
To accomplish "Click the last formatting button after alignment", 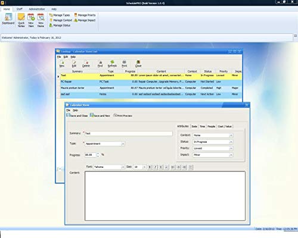I will pyautogui.click(x=191, y=167).
